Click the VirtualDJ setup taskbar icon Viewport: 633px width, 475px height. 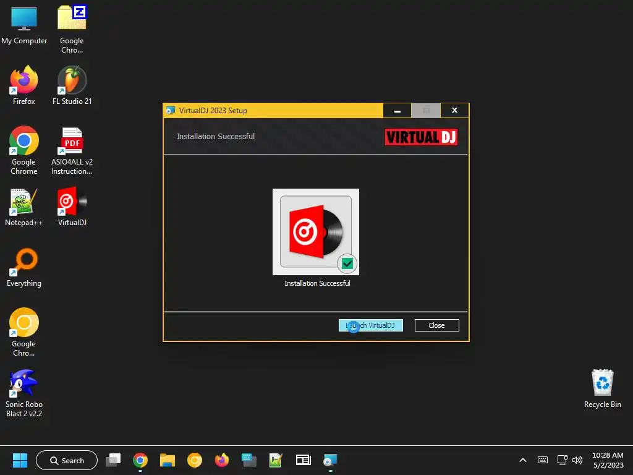point(330,460)
